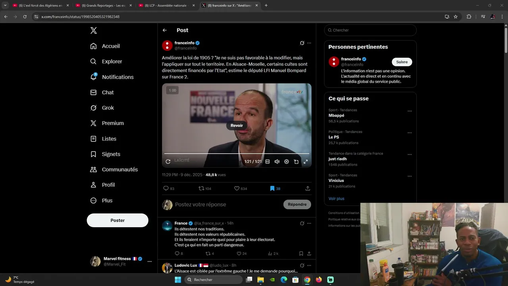Open browser extensions puzzle icon

pyautogui.click(x=469, y=17)
